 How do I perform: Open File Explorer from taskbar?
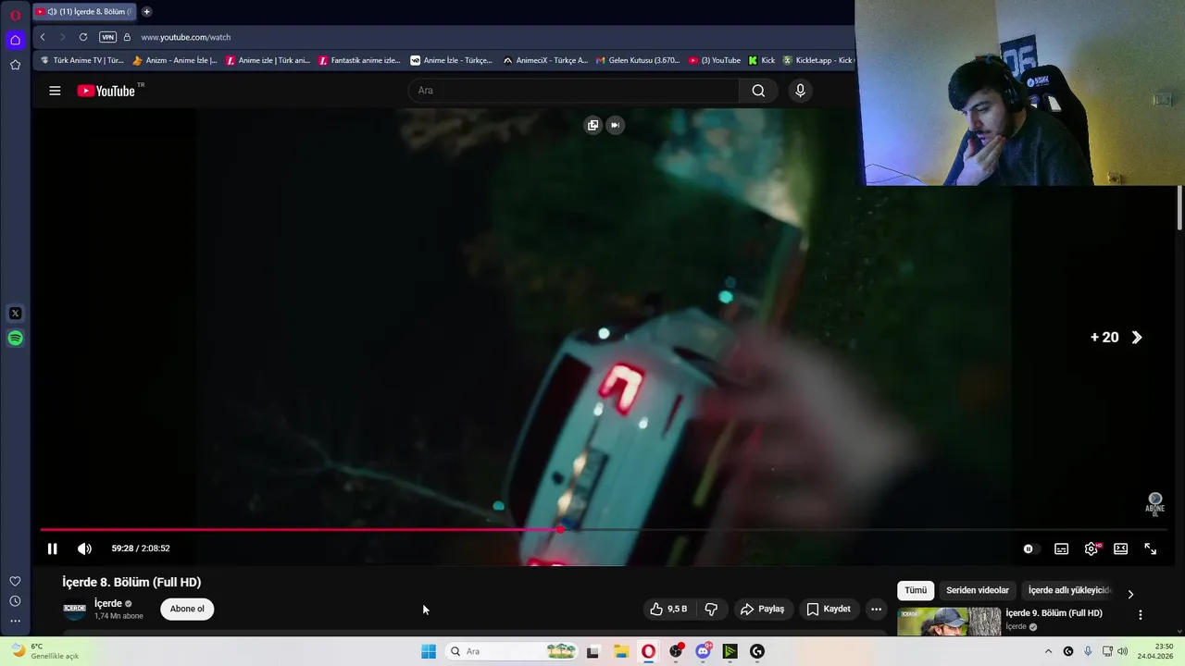tap(621, 651)
